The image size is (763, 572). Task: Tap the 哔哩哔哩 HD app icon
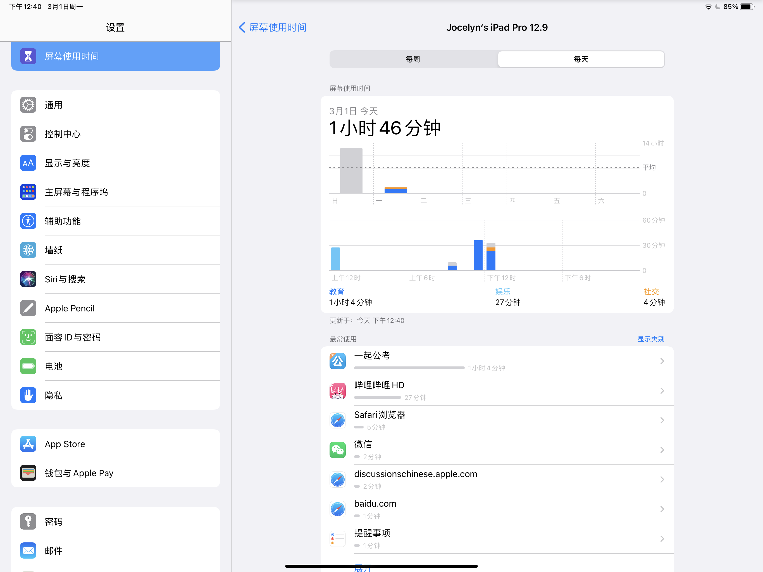[x=337, y=390]
